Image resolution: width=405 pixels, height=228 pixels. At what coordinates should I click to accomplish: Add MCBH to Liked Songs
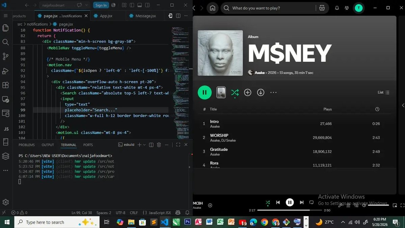coord(210,205)
